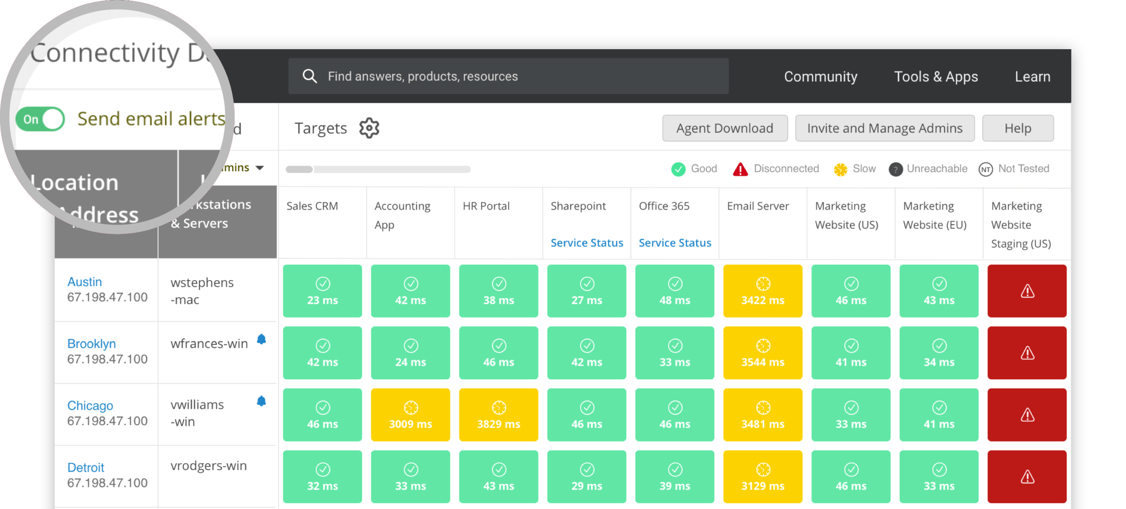Viewport: 1126px width, 509px height.
Task: Click Invite and Manage Admins button
Action: coord(885,128)
